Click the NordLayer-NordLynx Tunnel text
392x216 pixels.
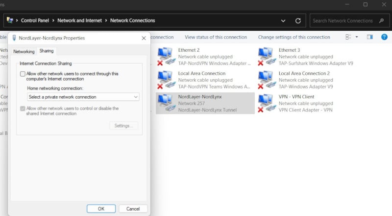click(207, 110)
